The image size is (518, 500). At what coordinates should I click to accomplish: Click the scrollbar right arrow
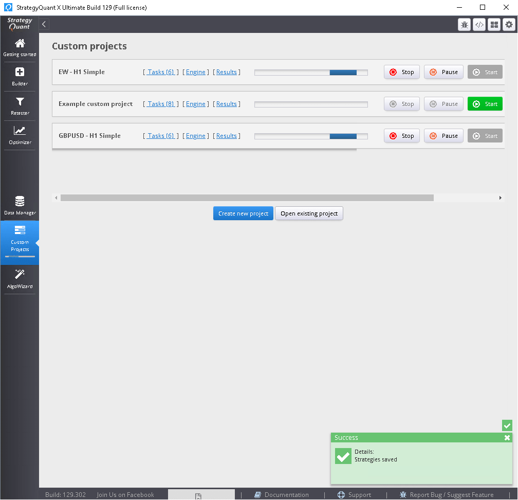pos(500,198)
